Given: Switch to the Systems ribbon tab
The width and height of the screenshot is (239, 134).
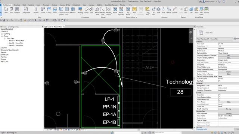Looking at the screenshot, I should click(x=31, y=5).
